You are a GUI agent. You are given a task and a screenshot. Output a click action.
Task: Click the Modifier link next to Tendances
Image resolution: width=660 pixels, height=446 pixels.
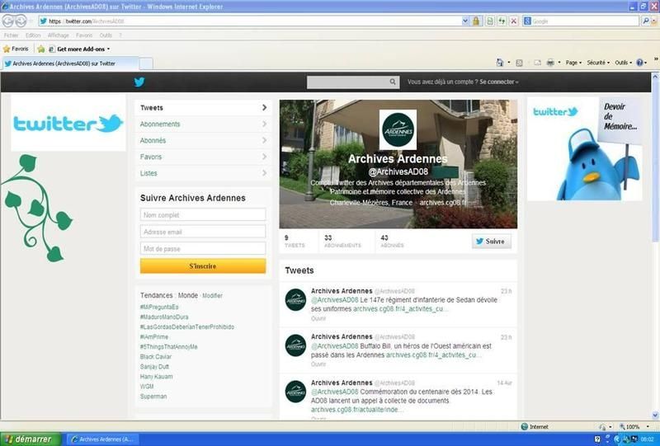tap(212, 295)
